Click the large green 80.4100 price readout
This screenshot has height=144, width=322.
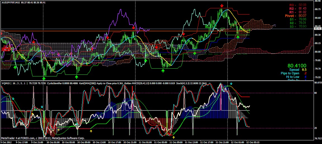click(x=297, y=66)
